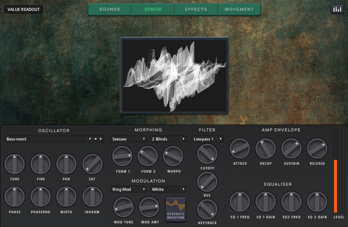This screenshot has width=348, height=227.
Task: Switch to the Effects tab
Action: (x=196, y=9)
